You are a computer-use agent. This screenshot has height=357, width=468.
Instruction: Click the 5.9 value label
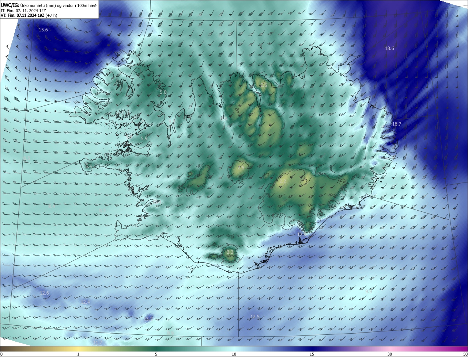click(x=144, y=139)
